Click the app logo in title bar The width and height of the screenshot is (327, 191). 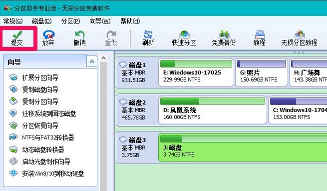(7, 8)
